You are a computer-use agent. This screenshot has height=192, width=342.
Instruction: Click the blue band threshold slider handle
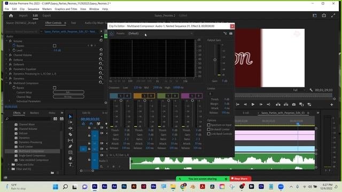tap(121, 101)
